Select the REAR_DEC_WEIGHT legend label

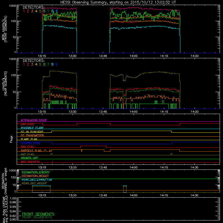(34, 183)
